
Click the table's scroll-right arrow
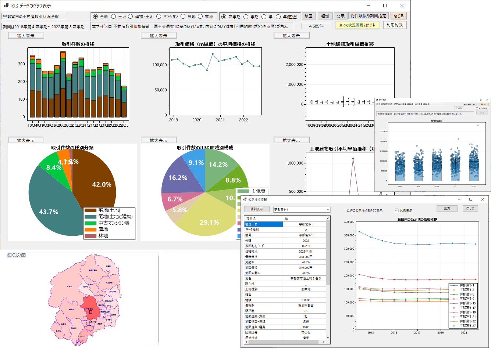[324, 342]
